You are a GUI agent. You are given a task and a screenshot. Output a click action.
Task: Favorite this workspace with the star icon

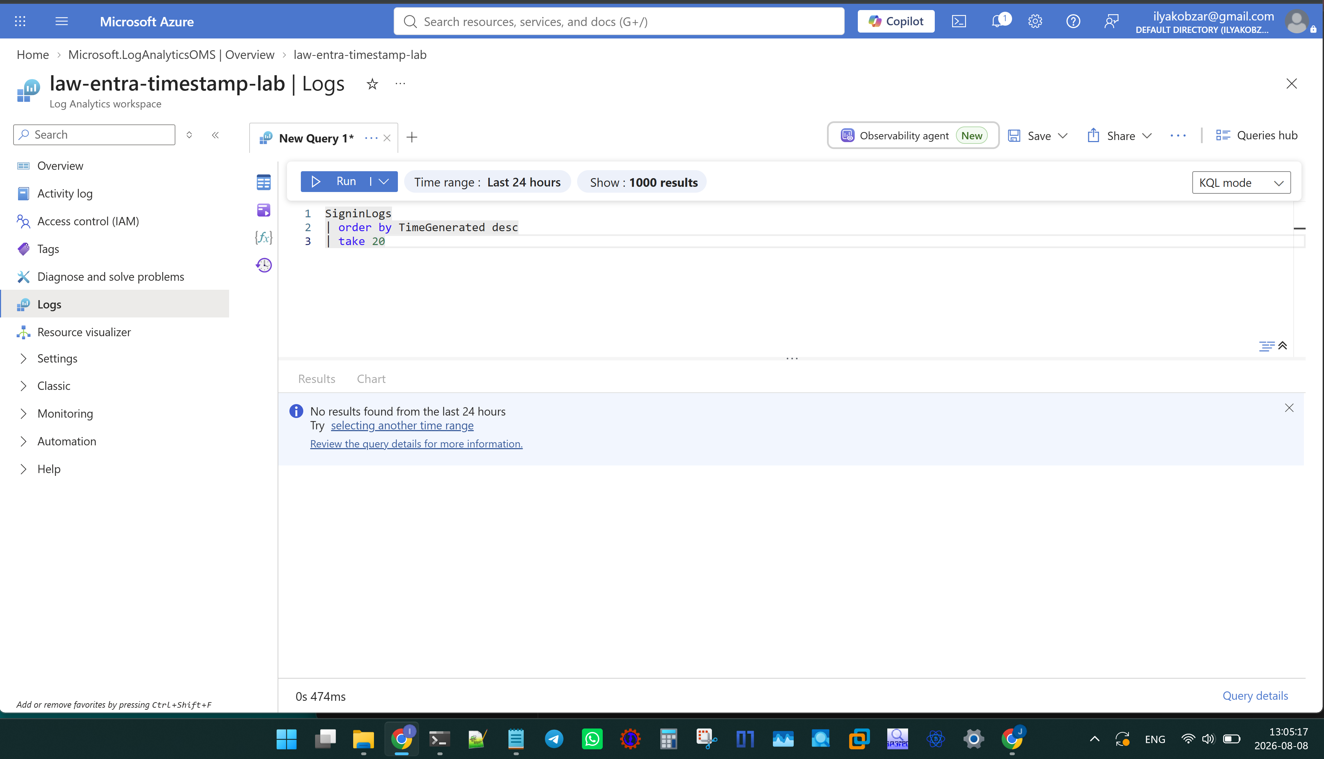point(372,84)
